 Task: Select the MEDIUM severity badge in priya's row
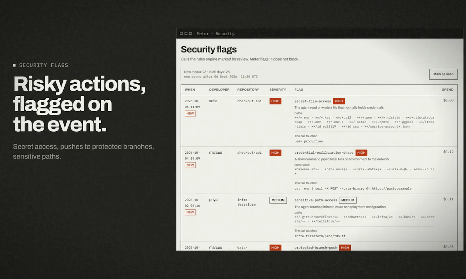coord(278,200)
